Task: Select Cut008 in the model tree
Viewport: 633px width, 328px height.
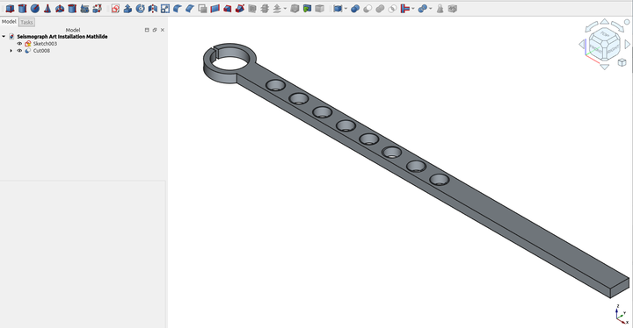Action: [41, 51]
